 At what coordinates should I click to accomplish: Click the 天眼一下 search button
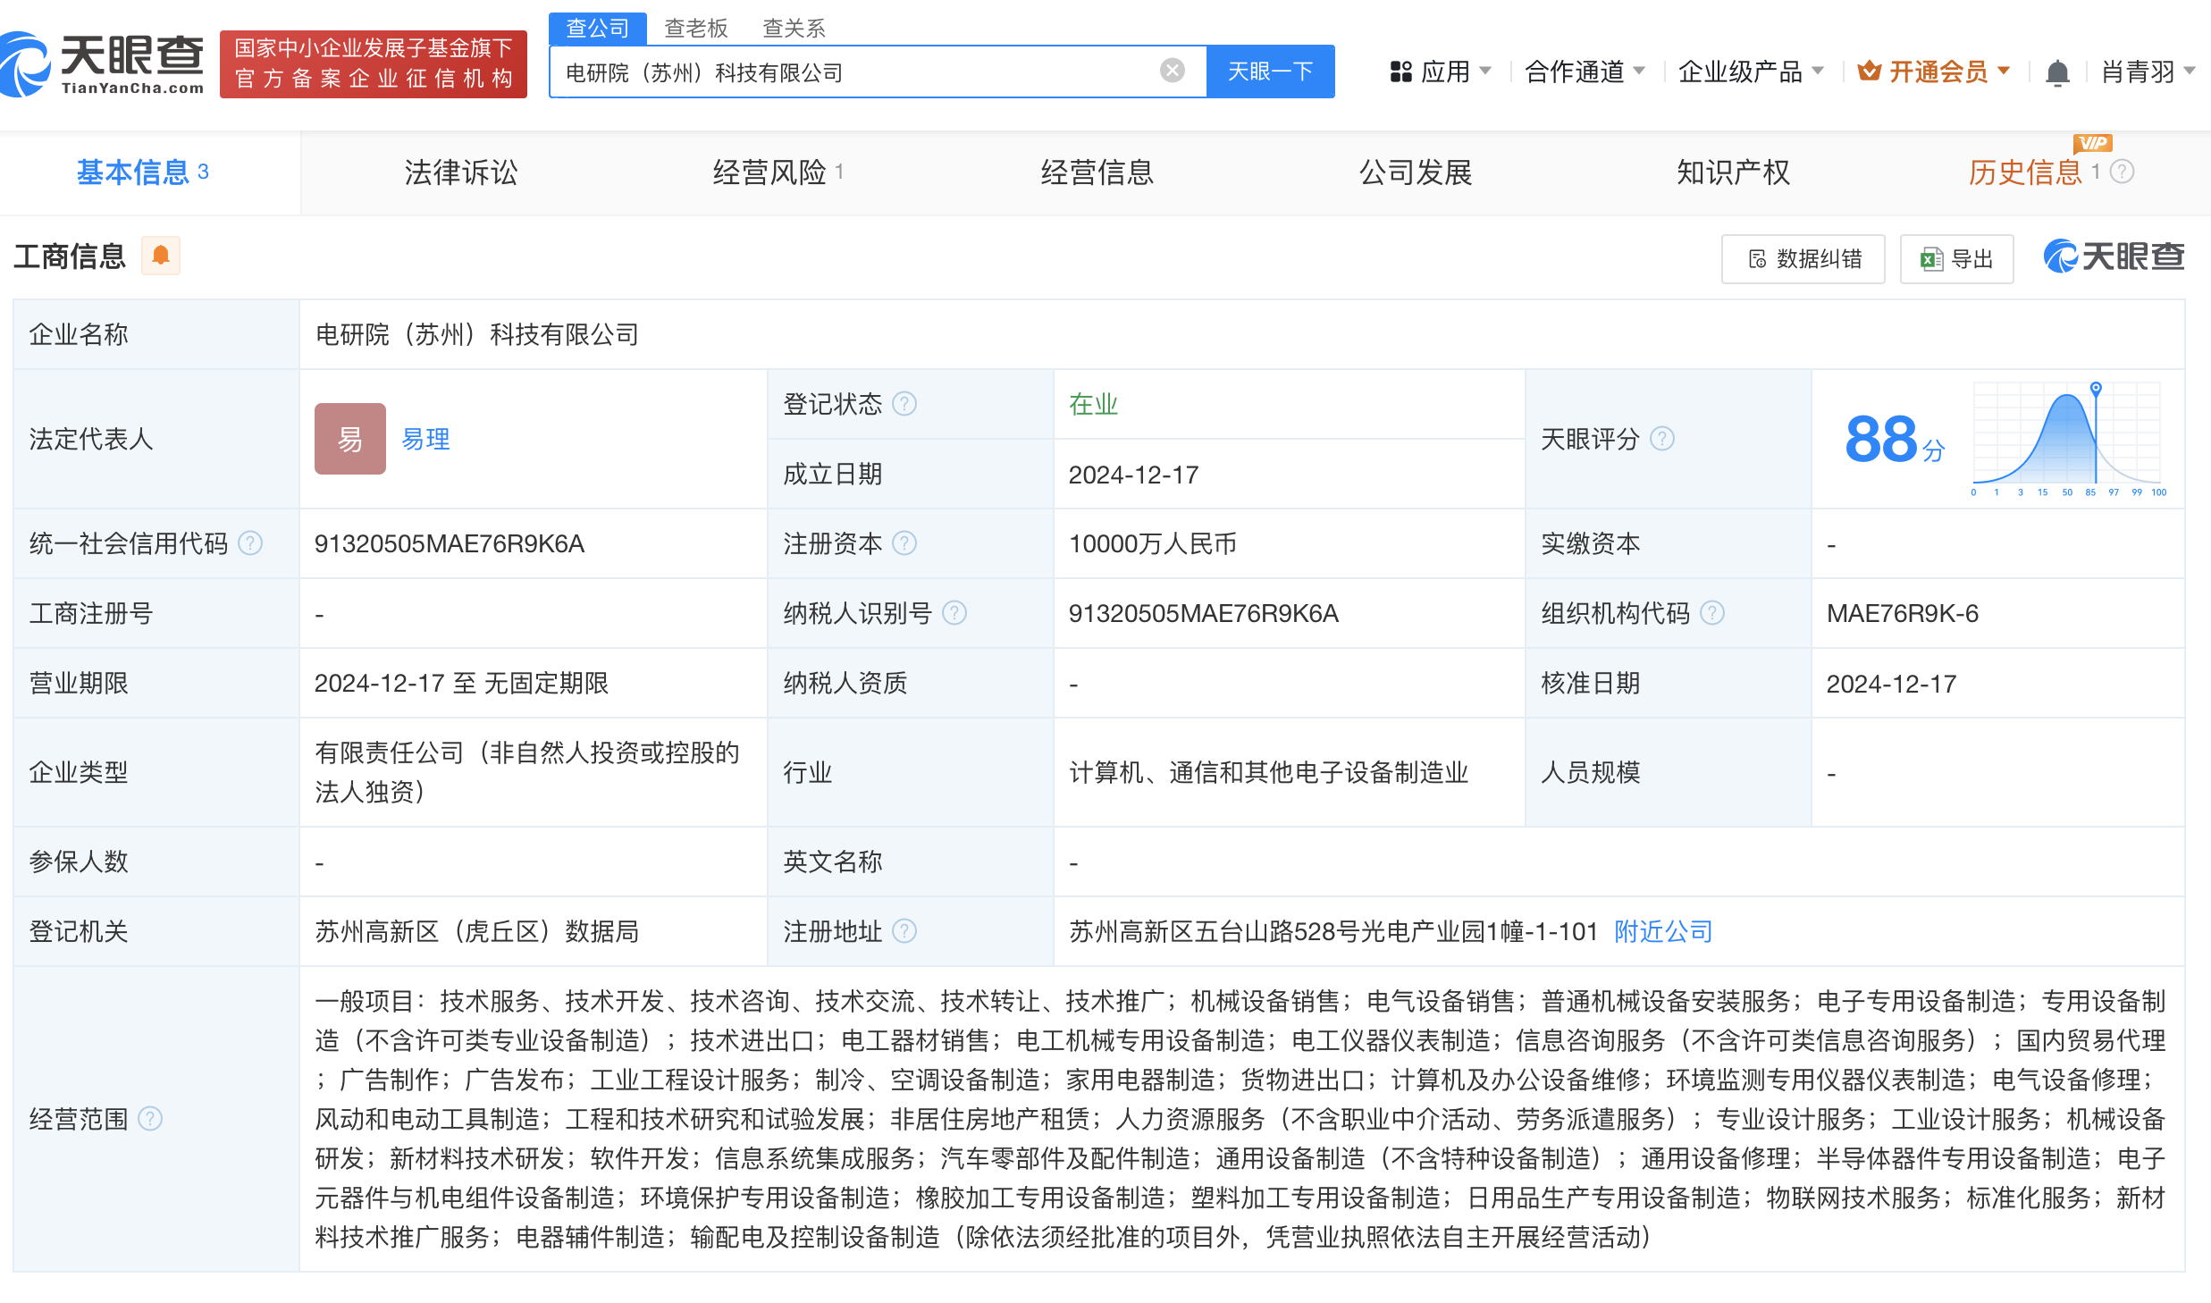tap(1270, 71)
